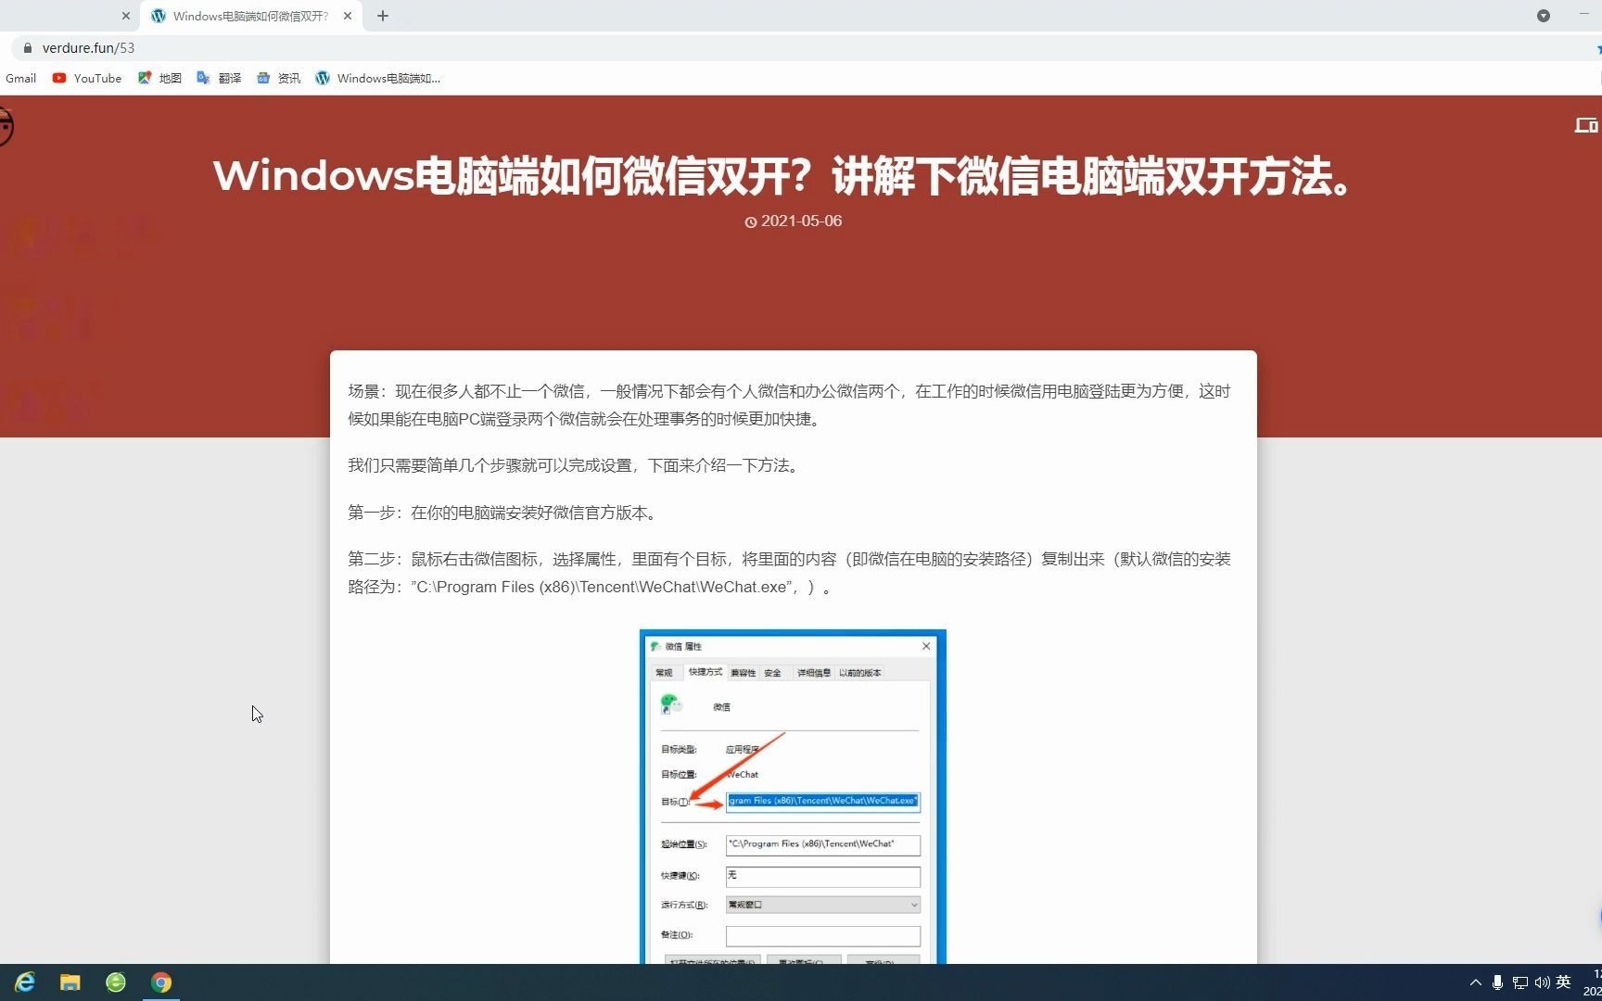
Task: Open the volume tray icon
Action: tap(1542, 982)
